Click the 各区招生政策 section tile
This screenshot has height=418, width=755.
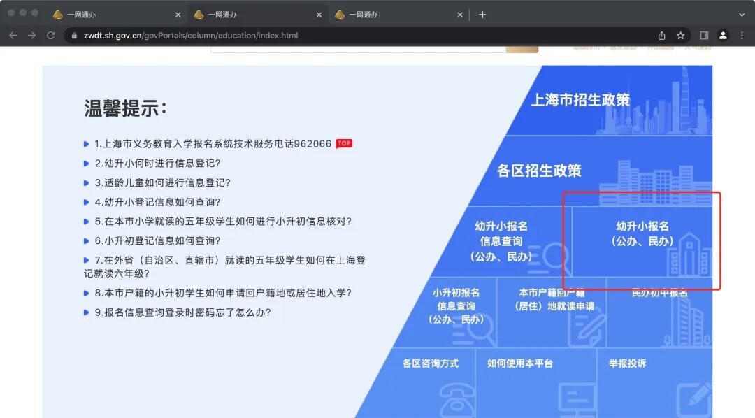pos(539,171)
